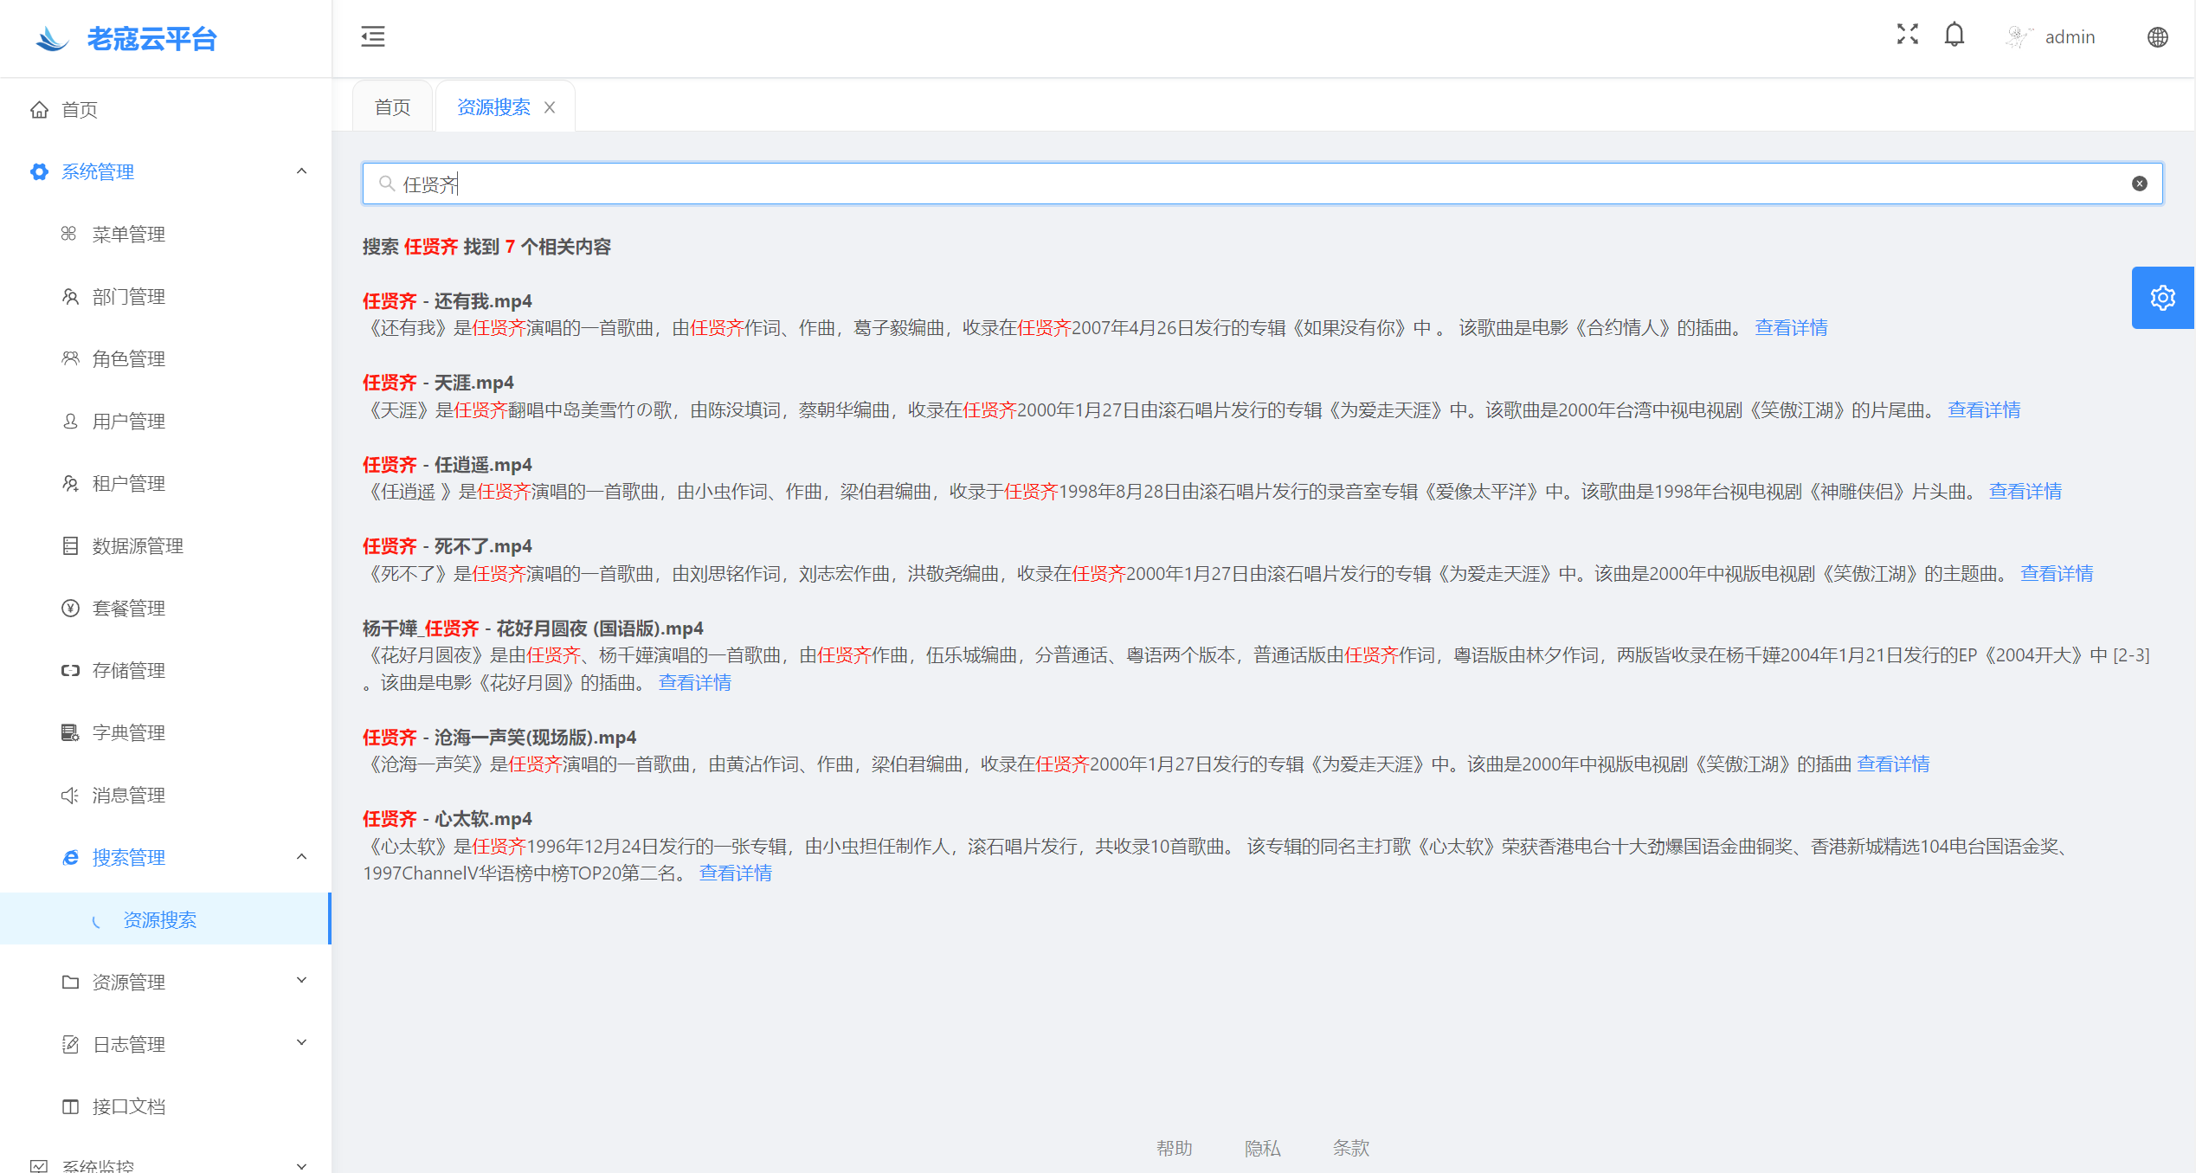
Task: Open 字典管理 in sidebar
Action: 128,733
